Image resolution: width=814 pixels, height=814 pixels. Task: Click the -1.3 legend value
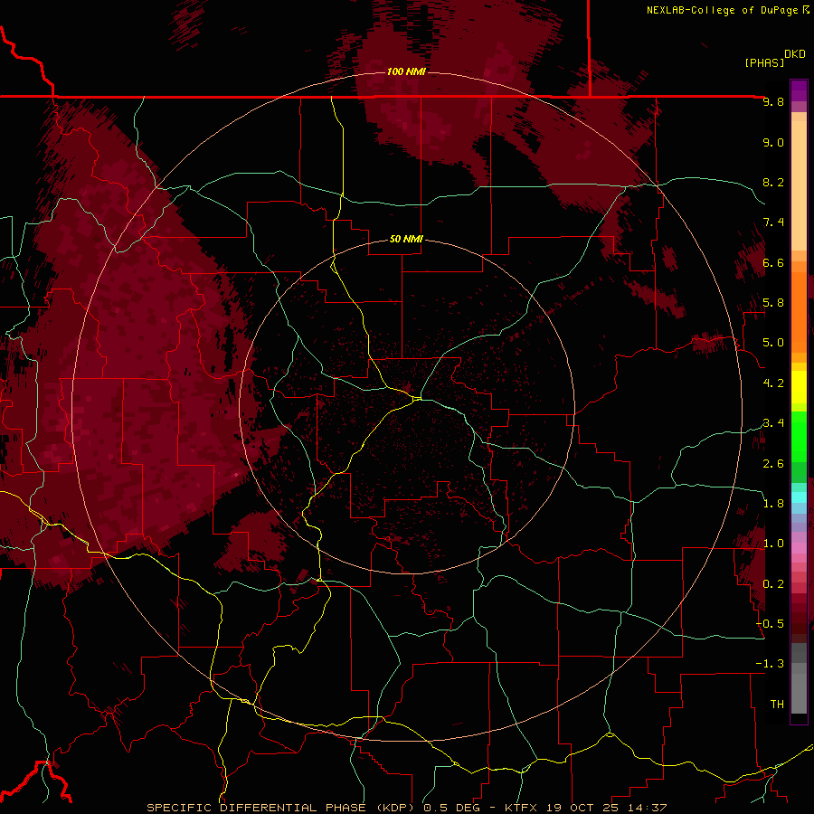(770, 664)
